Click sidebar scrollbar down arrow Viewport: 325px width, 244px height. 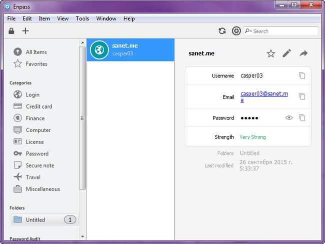point(83,236)
